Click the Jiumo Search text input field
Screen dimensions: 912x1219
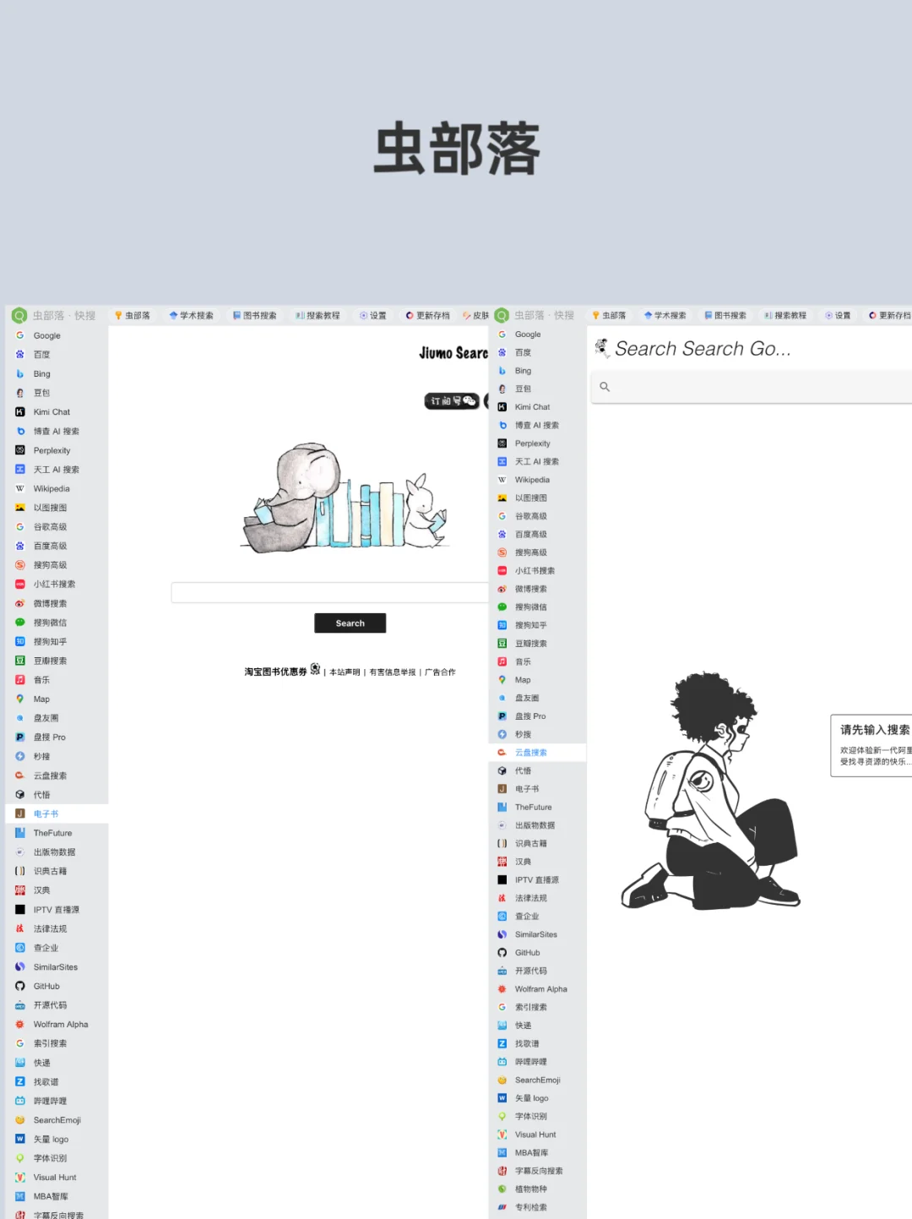coord(329,592)
